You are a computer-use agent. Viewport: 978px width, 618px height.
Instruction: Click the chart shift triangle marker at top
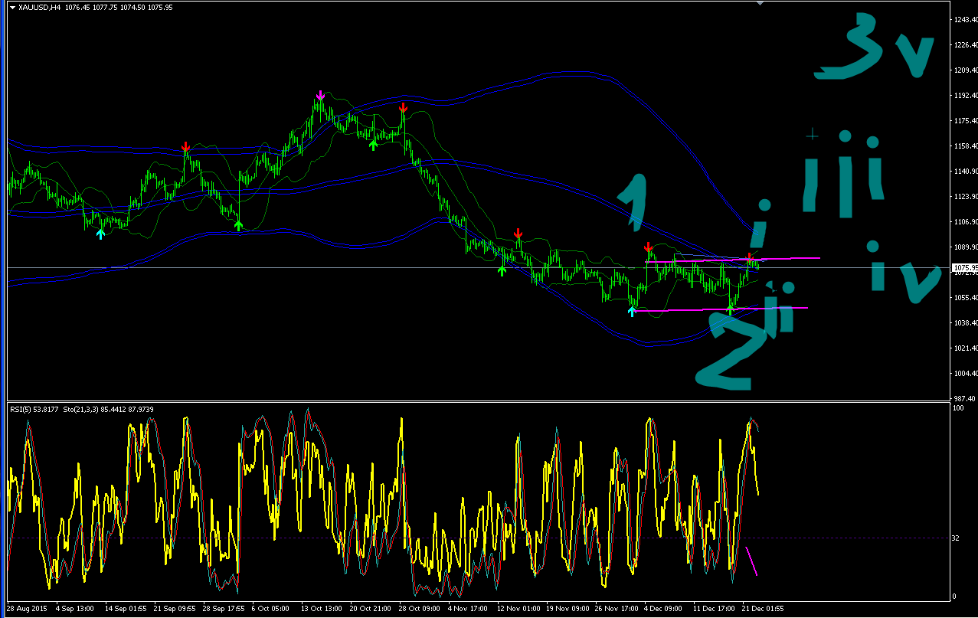[x=760, y=3]
